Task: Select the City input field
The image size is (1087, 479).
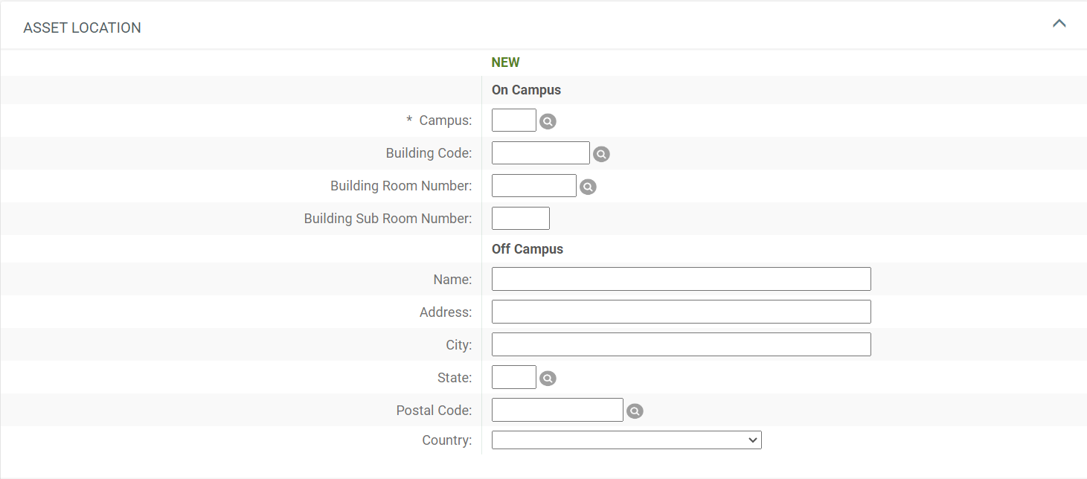Action: coord(681,345)
